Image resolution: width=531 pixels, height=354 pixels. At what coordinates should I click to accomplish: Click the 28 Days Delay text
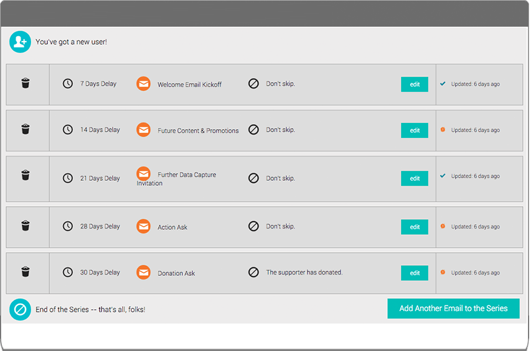(x=100, y=226)
